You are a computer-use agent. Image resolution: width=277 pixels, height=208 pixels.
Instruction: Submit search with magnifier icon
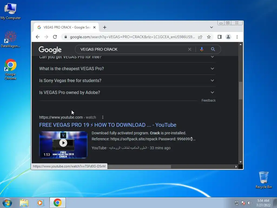click(x=213, y=49)
